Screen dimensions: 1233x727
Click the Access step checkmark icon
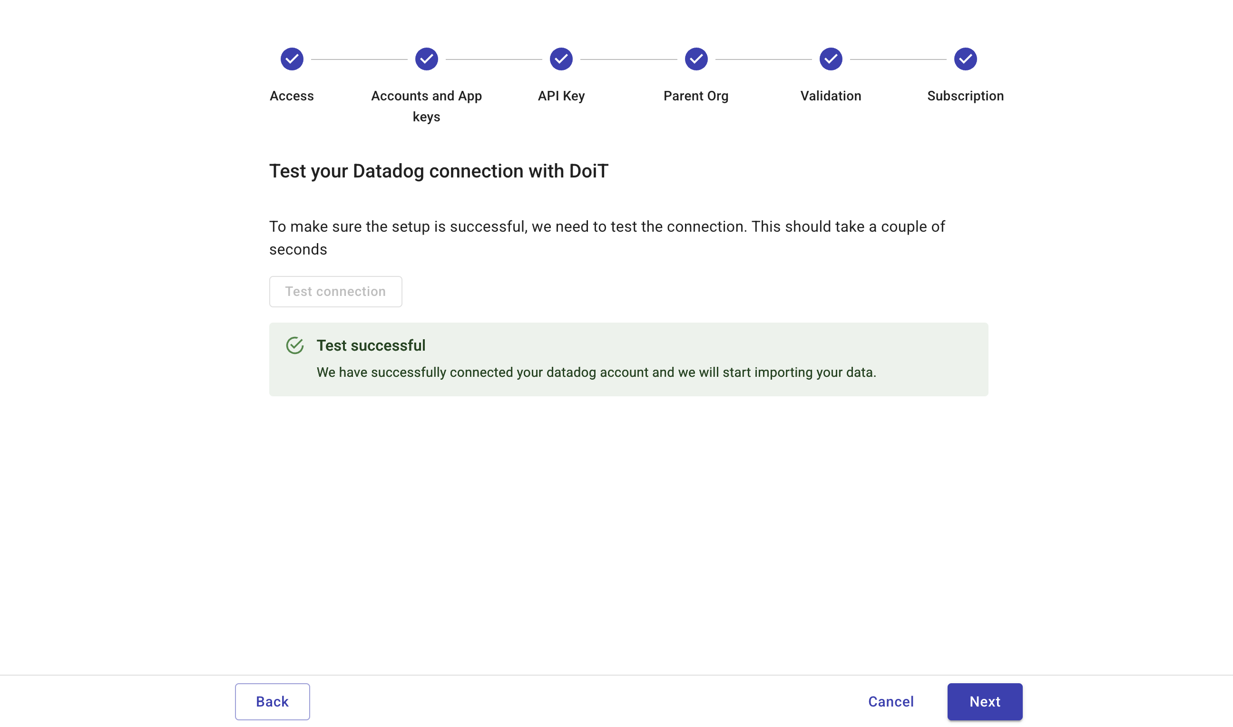[291, 59]
